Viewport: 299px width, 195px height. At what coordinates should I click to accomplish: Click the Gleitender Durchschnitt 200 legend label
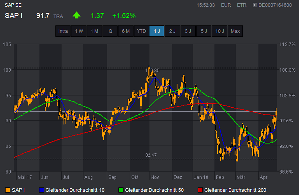pos(235,190)
